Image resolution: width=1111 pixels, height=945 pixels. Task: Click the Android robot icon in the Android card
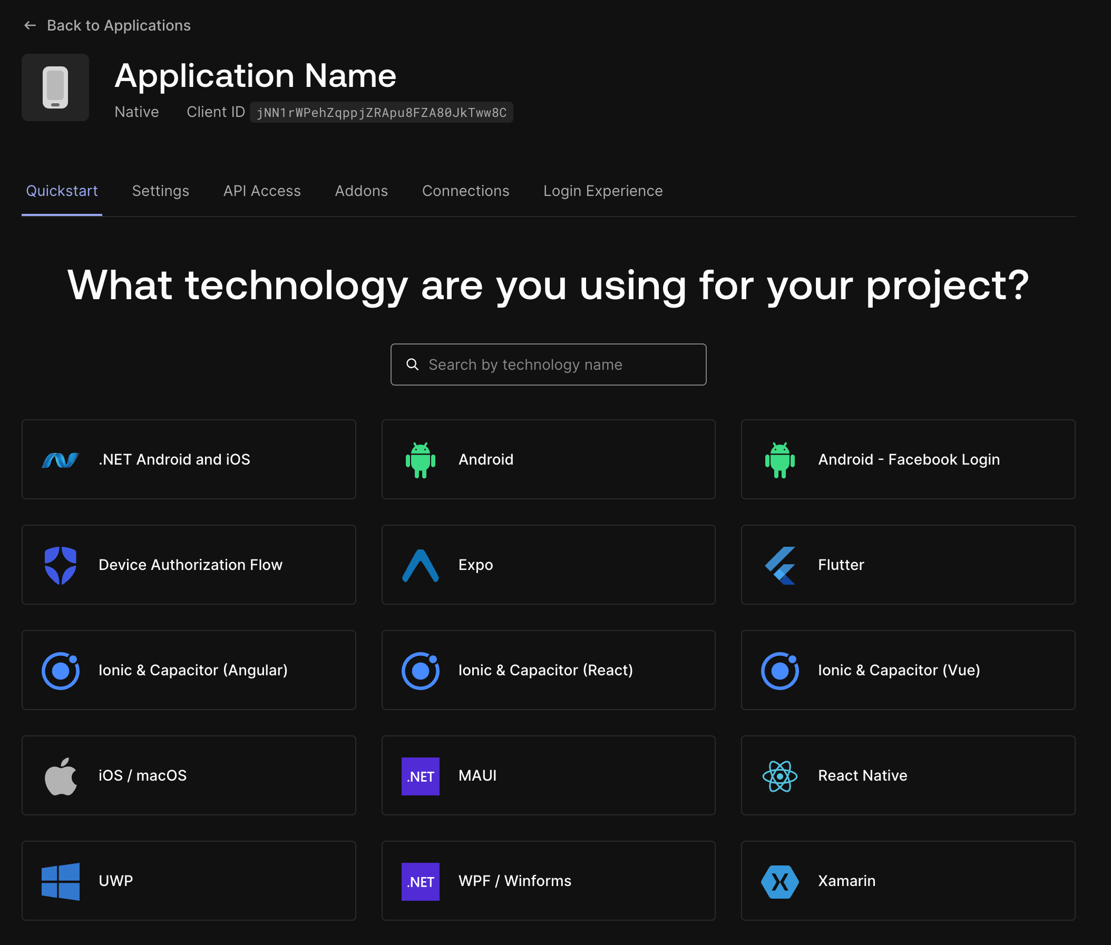tap(420, 460)
